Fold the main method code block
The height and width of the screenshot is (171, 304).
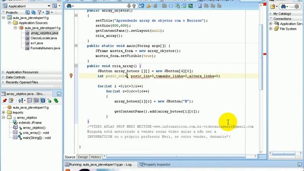pos(76,46)
